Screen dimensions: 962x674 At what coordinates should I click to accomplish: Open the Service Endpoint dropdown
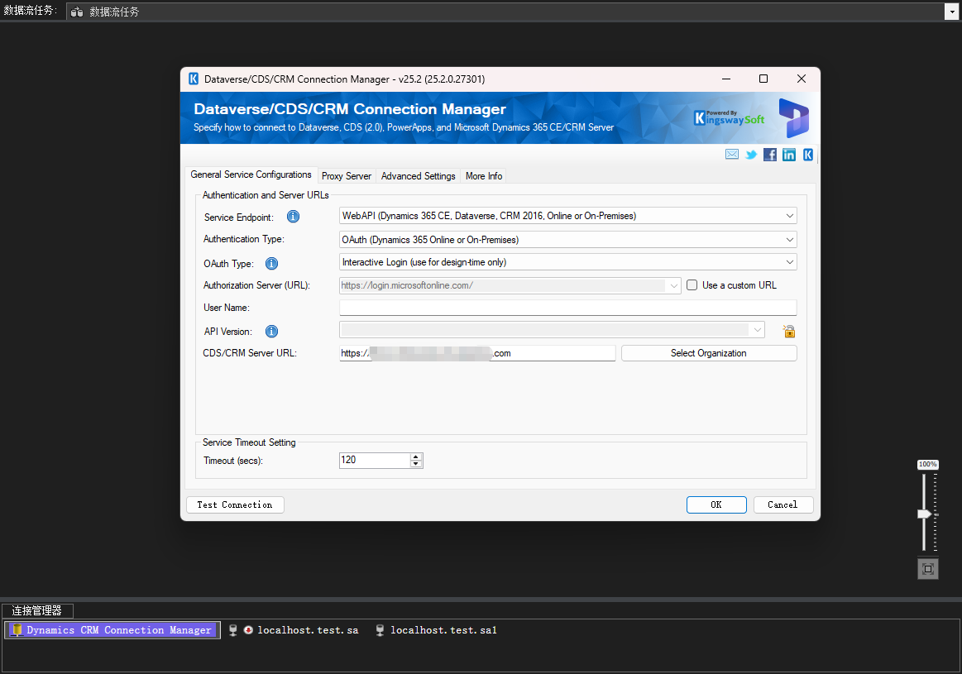790,216
